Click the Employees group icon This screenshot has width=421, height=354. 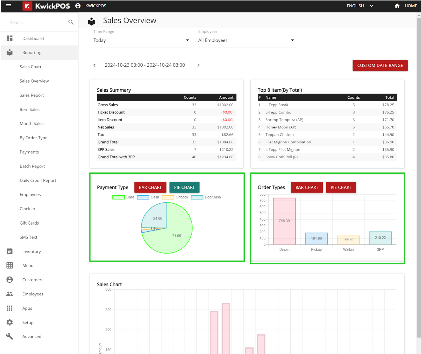[x=10, y=294]
